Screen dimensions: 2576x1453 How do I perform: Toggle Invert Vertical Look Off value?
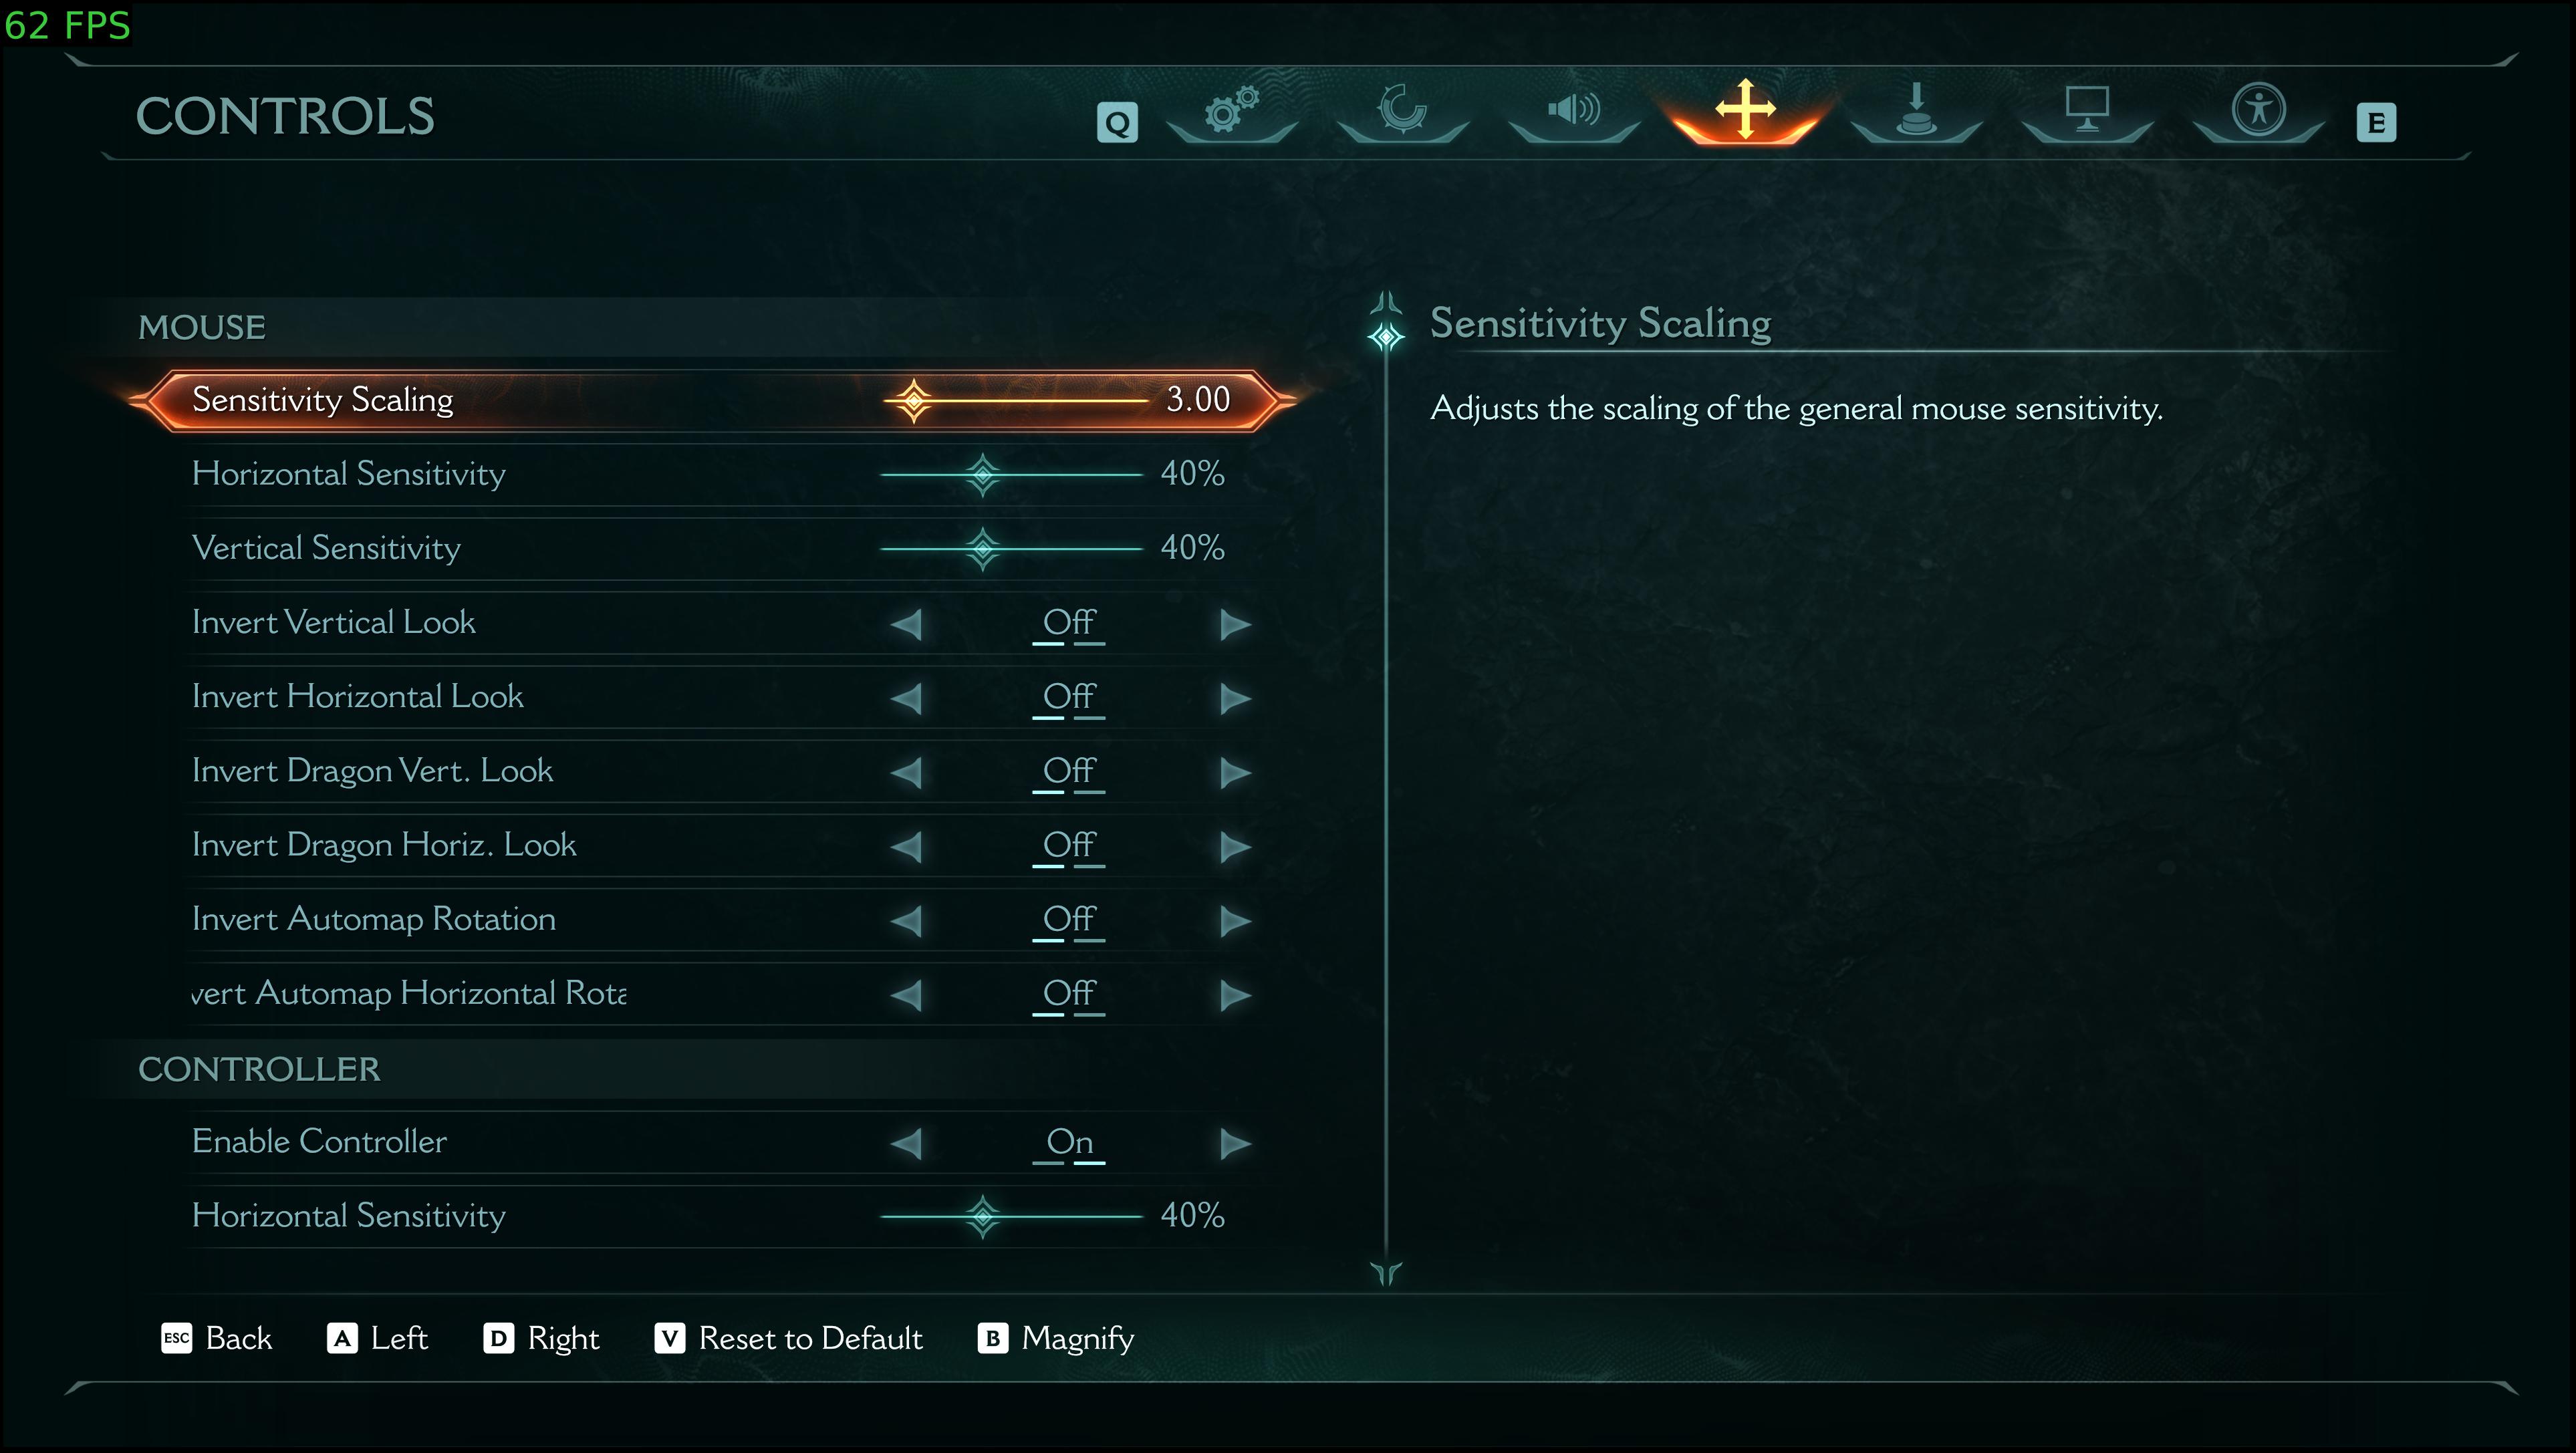1068,623
